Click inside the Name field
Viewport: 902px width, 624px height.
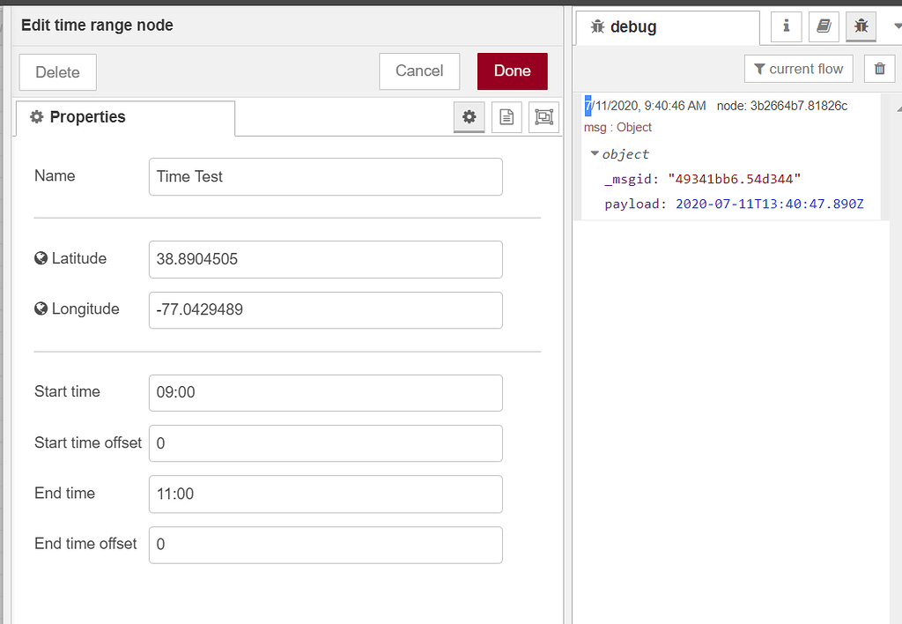tap(324, 176)
